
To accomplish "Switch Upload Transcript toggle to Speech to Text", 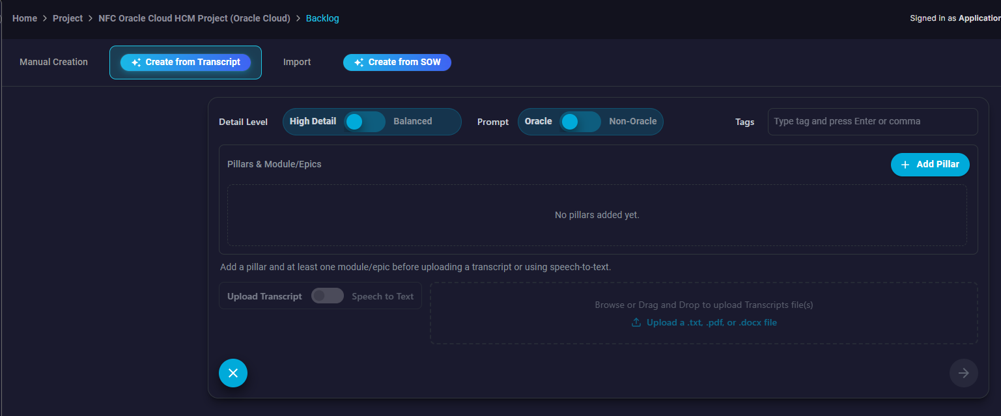I will (x=328, y=296).
